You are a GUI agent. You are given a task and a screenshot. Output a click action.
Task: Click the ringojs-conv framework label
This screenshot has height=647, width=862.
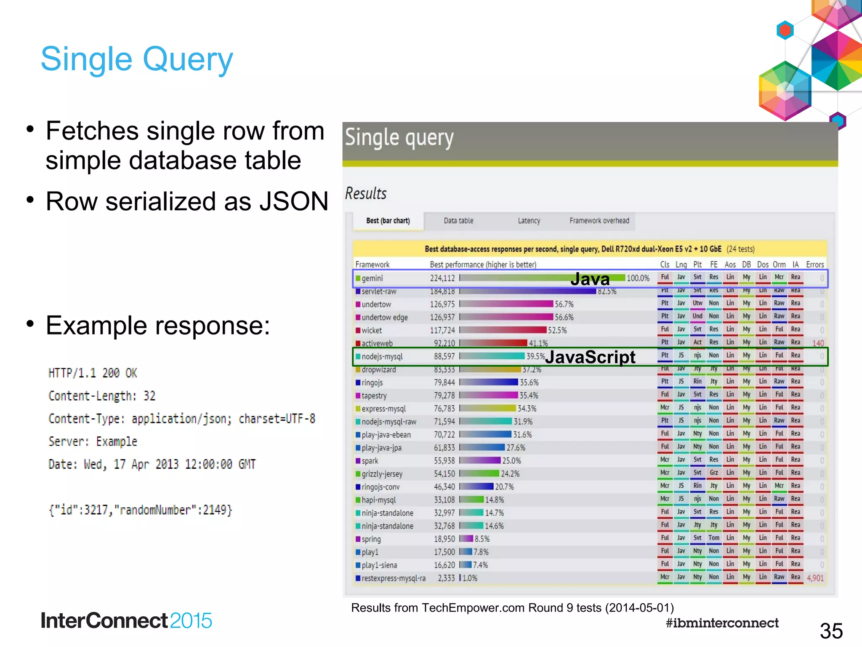pos(380,487)
